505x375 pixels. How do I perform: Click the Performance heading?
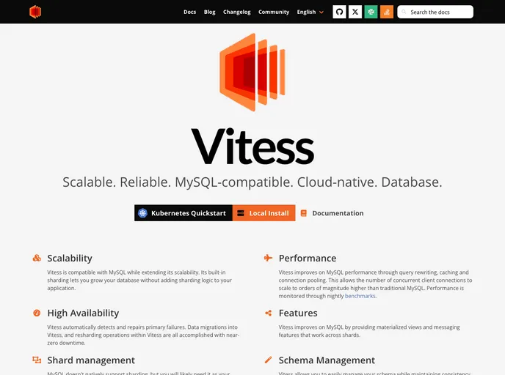pos(308,258)
